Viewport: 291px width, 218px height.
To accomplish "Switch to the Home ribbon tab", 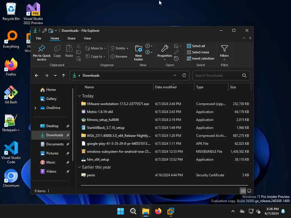I will pos(55,38).
